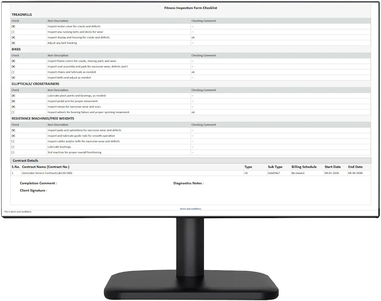Click the 'Client Signature :' label
This screenshot has height=301, width=381.
33,191
